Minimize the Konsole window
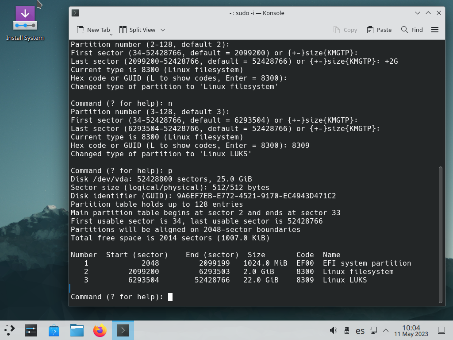The image size is (453, 340). click(x=418, y=13)
